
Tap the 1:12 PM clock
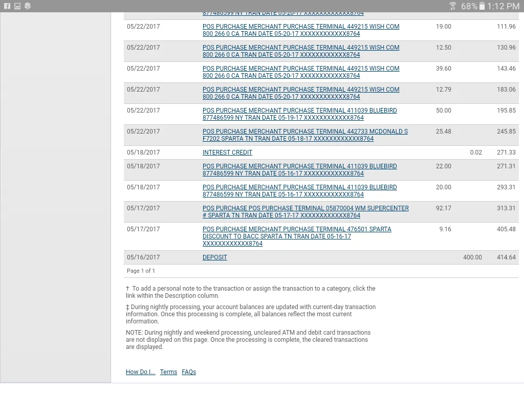tap(504, 6)
